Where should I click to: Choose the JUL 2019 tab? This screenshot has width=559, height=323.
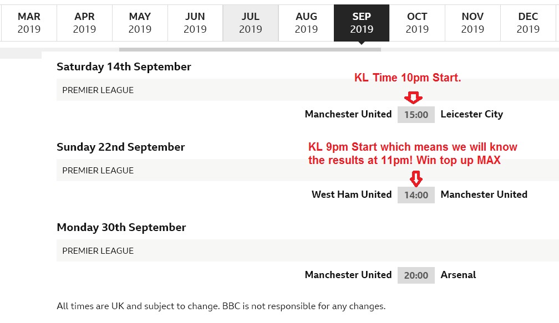click(251, 23)
